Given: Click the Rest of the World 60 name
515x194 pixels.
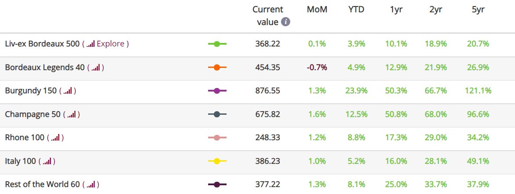Looking at the screenshot, I should point(43,184).
